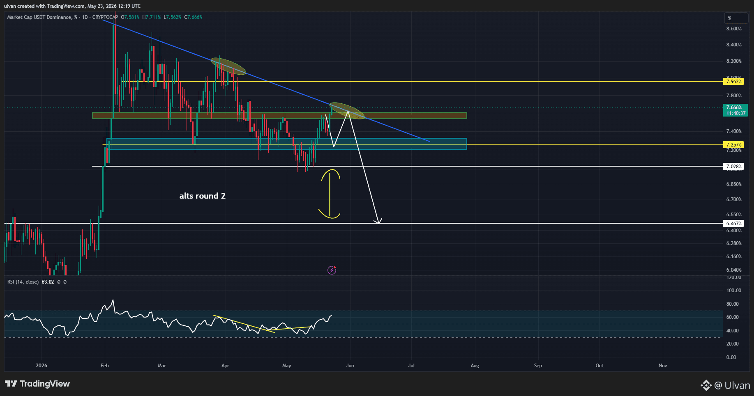This screenshot has width=754, height=396.
Task: Click the Mar label on time axis
Action: [162, 366]
